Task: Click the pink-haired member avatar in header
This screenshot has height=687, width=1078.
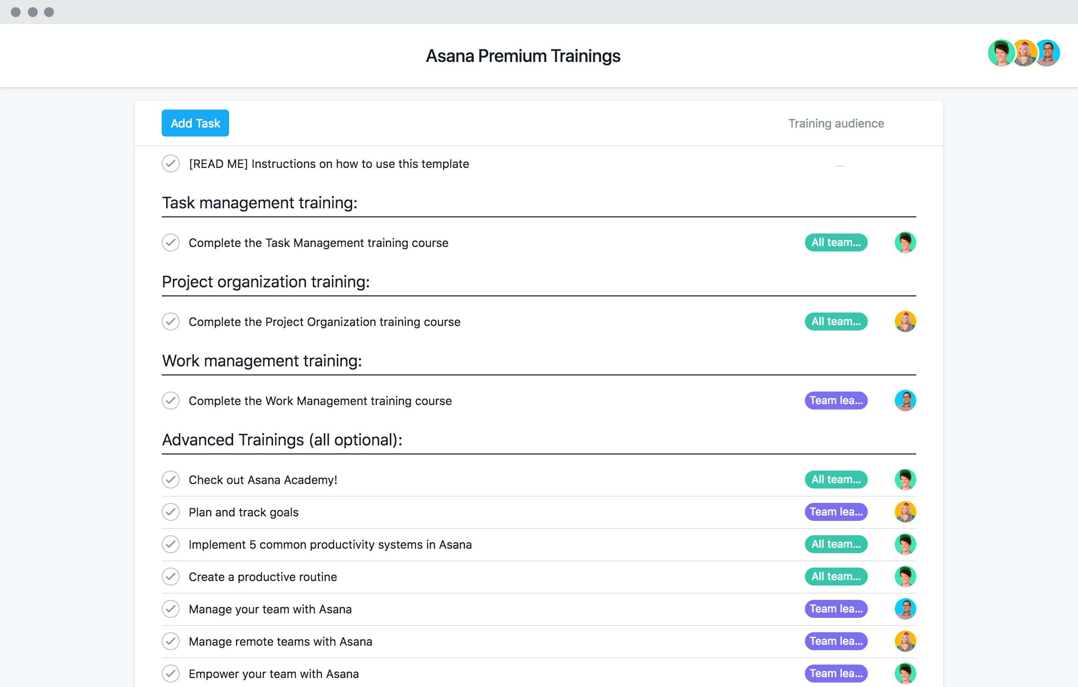Action: 1024,53
